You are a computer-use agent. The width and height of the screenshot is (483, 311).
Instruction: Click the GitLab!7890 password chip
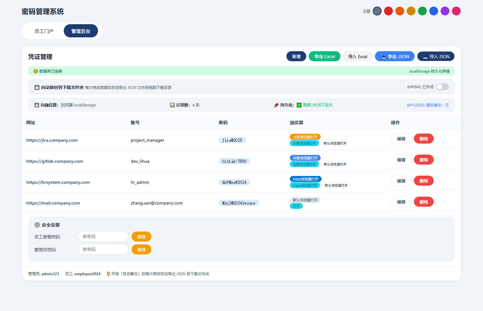[x=234, y=161]
